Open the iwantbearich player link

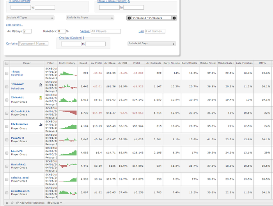tap(20, 191)
